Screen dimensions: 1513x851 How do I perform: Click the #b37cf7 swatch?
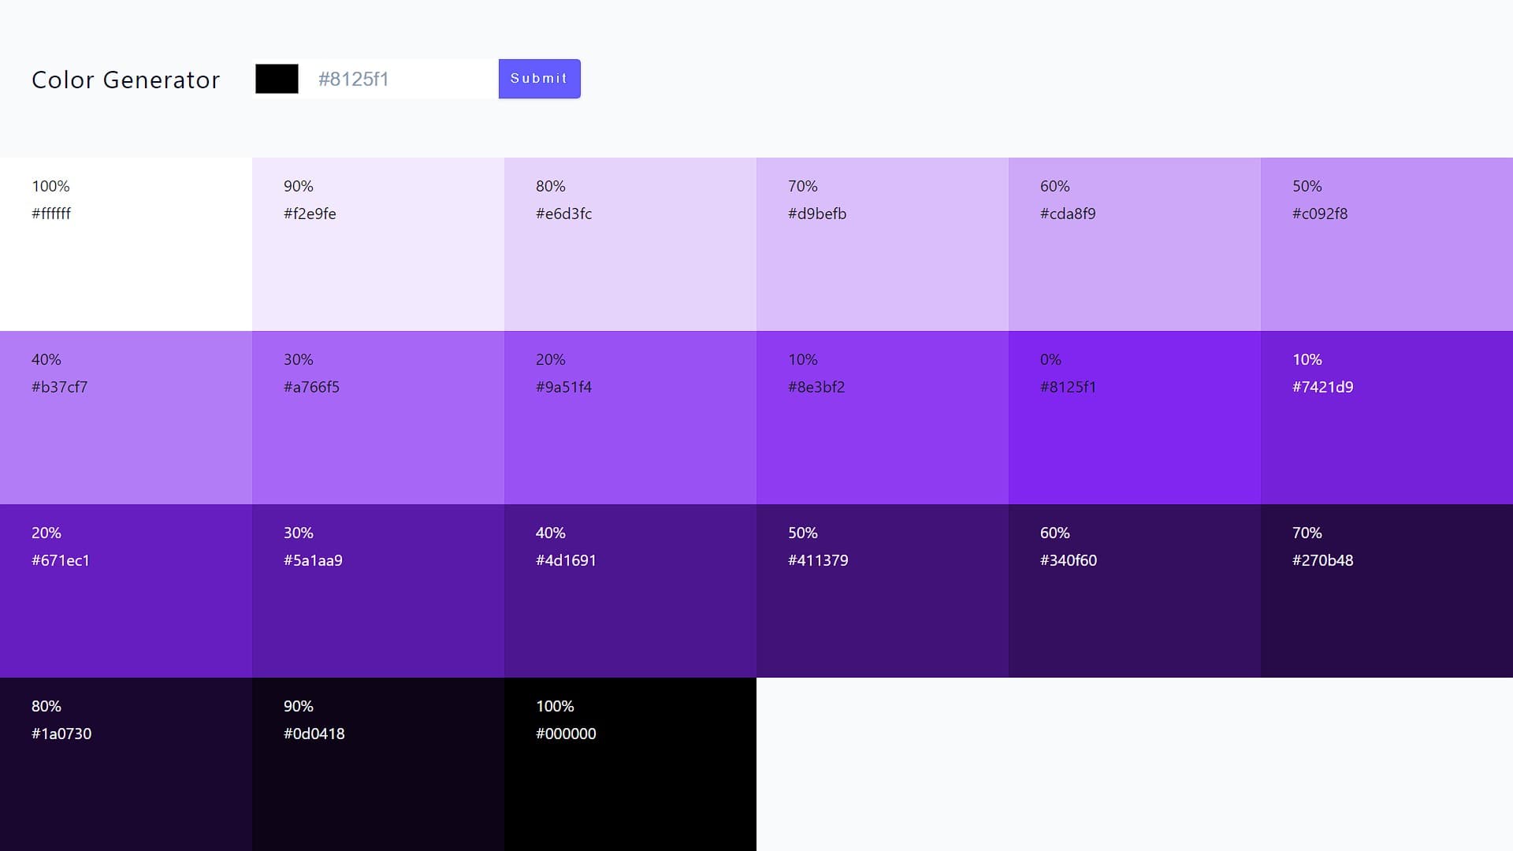(126, 418)
